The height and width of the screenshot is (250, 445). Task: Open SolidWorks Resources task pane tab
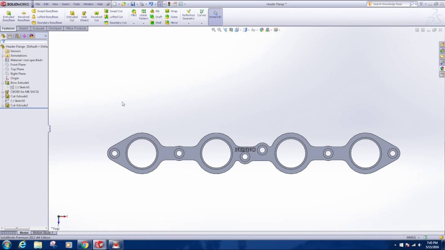[x=442, y=44]
